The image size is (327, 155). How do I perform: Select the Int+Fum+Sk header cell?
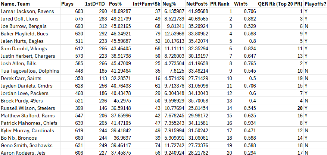(x=147, y=4)
